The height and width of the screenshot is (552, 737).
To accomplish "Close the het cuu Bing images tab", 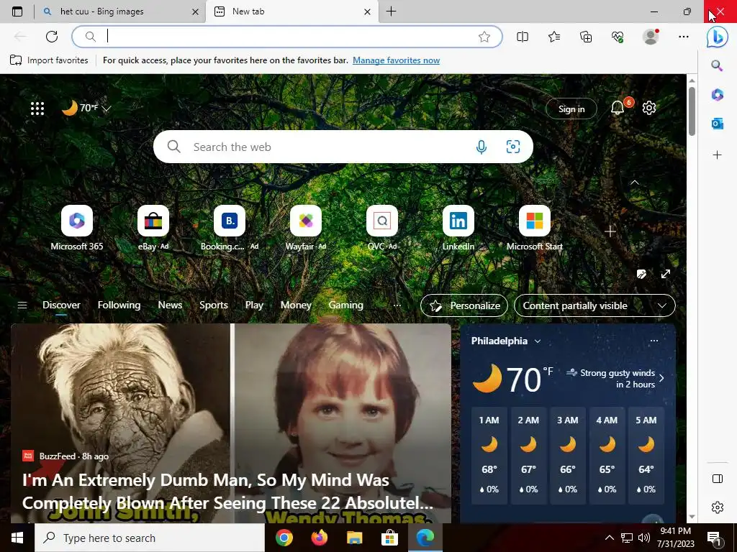I will pyautogui.click(x=195, y=11).
